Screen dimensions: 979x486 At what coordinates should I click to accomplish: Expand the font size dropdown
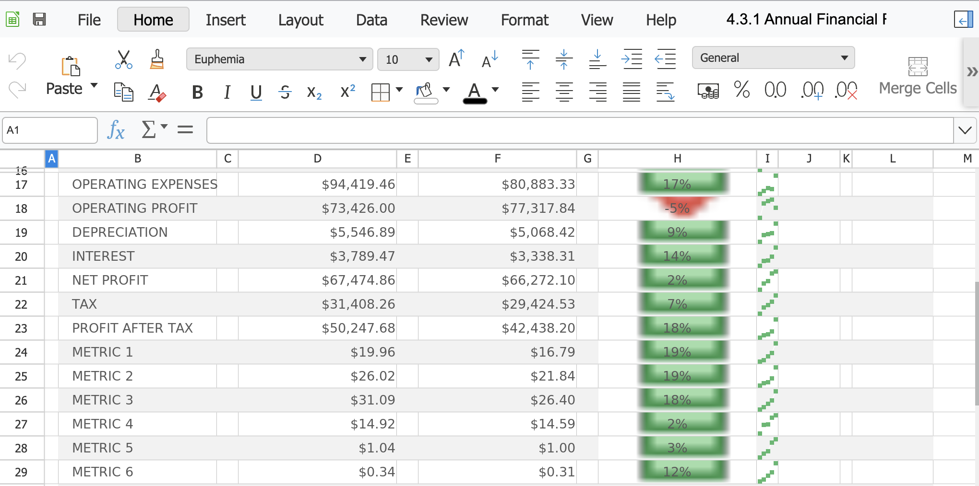(x=429, y=59)
